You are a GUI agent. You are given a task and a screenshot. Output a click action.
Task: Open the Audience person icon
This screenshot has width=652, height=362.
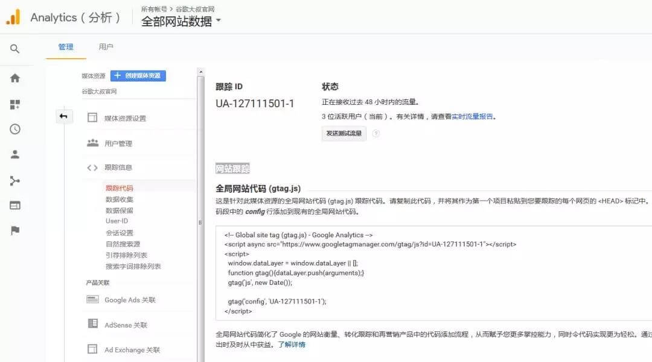(x=15, y=155)
